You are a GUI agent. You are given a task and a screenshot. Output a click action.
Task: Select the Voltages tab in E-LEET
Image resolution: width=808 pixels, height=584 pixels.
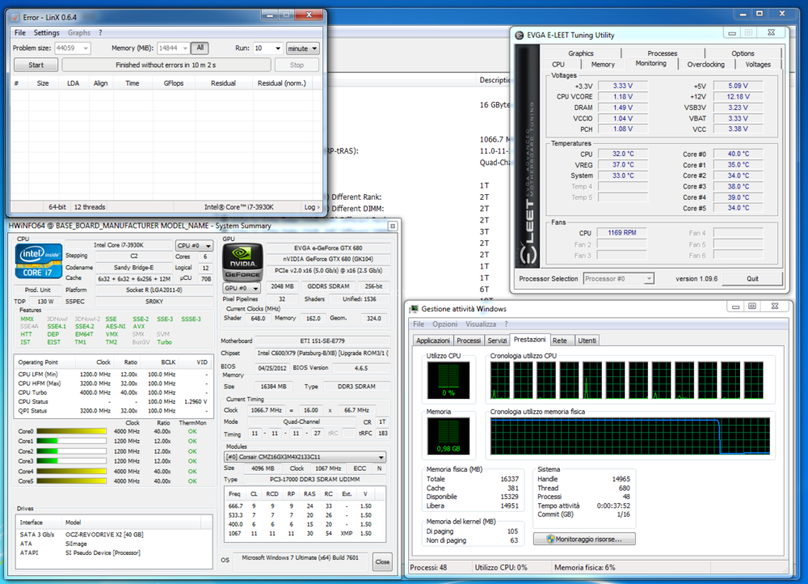758,65
